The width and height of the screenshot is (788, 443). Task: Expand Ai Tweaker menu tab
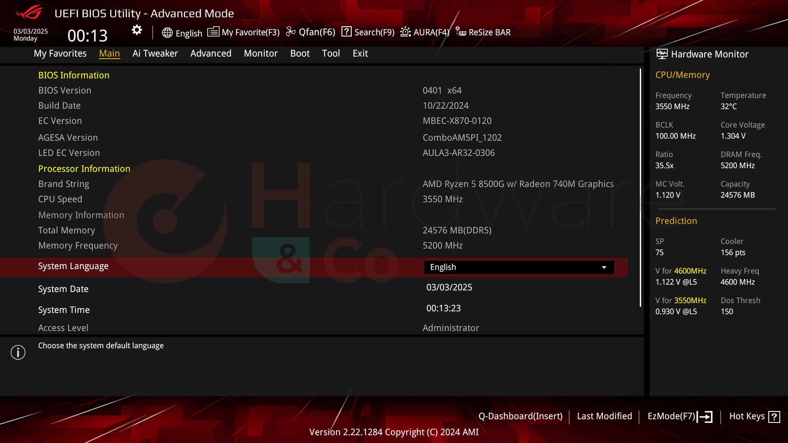[x=155, y=53]
